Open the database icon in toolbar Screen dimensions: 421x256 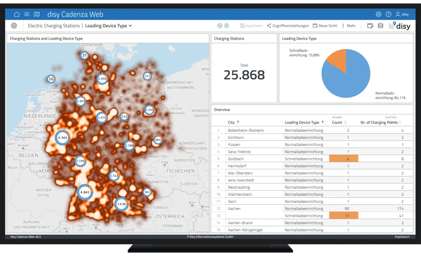coord(380,26)
